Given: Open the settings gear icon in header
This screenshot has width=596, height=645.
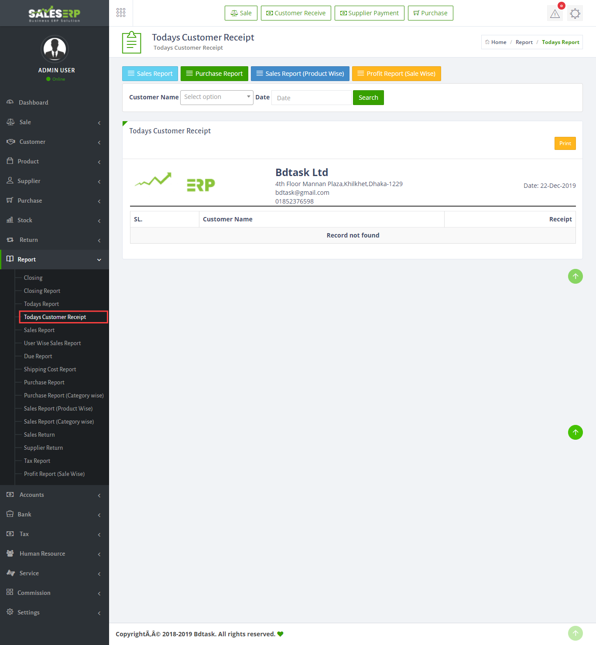Looking at the screenshot, I should [x=575, y=14].
